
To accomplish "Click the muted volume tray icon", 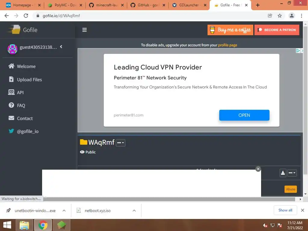I will 265,225.
